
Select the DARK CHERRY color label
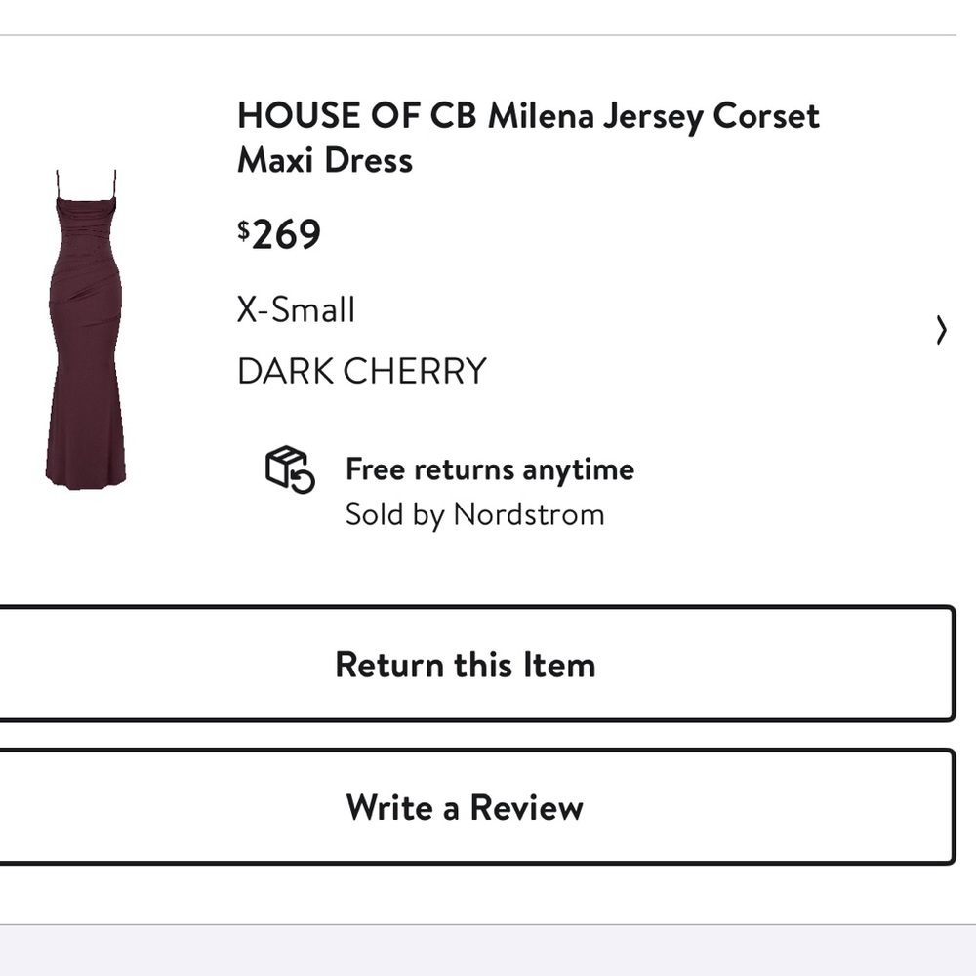click(x=360, y=370)
